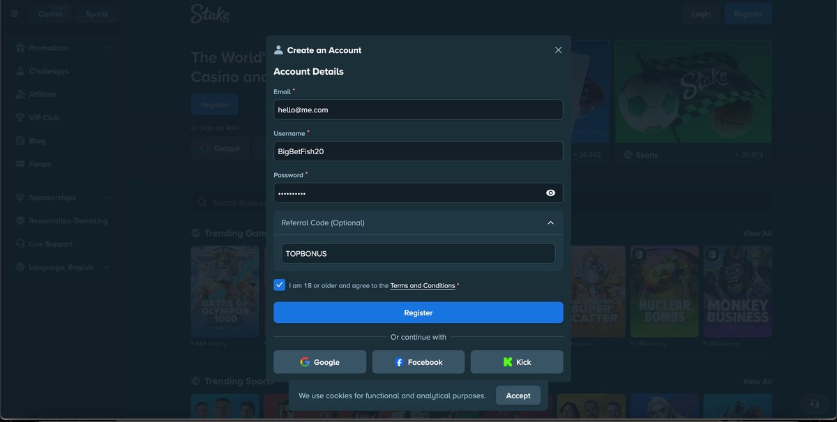Image resolution: width=837 pixels, height=422 pixels.
Task: Click background Google sign up button
Action: pyautogui.click(x=220, y=149)
